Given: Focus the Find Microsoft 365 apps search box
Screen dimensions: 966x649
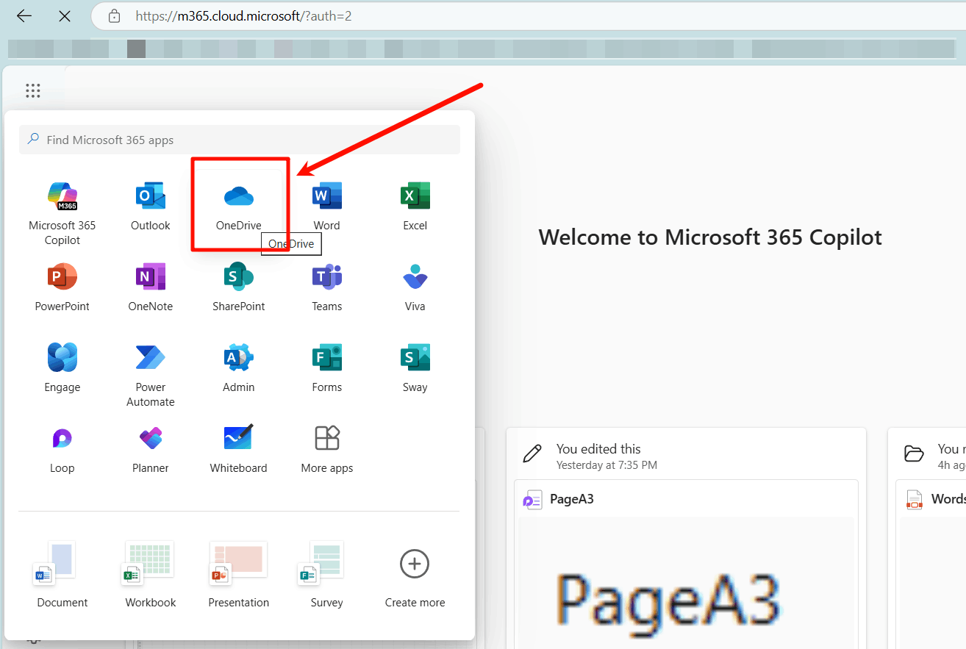Looking at the screenshot, I should pos(240,140).
